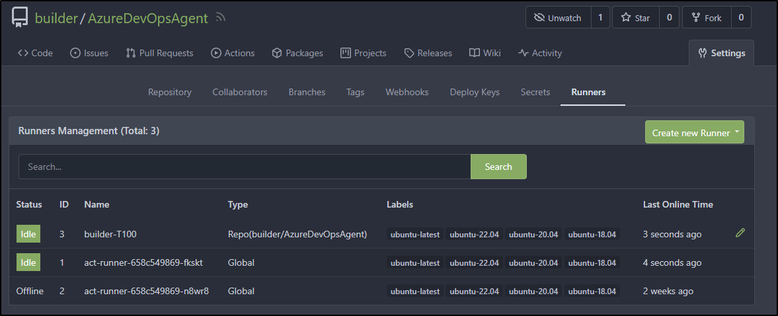
Task: Click the '3 seconds ago' timestamp
Action: (672, 234)
